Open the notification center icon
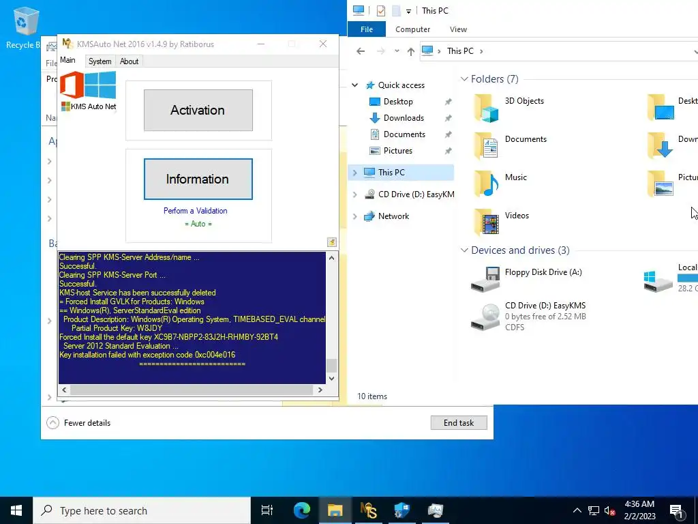The height and width of the screenshot is (524, 698). [677, 511]
